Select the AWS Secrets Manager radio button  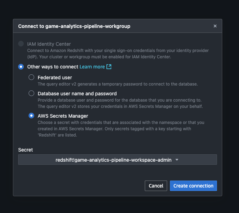point(31,116)
